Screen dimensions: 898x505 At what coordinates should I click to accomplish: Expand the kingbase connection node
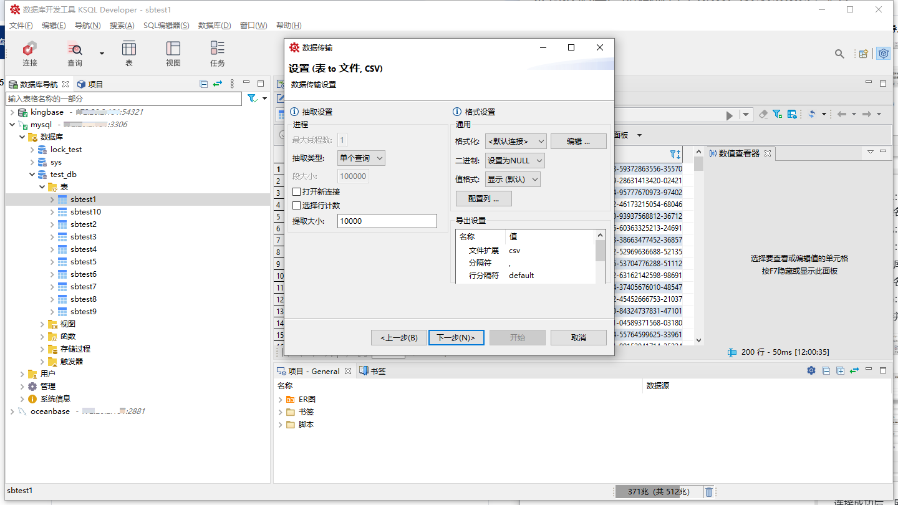[x=13, y=112]
